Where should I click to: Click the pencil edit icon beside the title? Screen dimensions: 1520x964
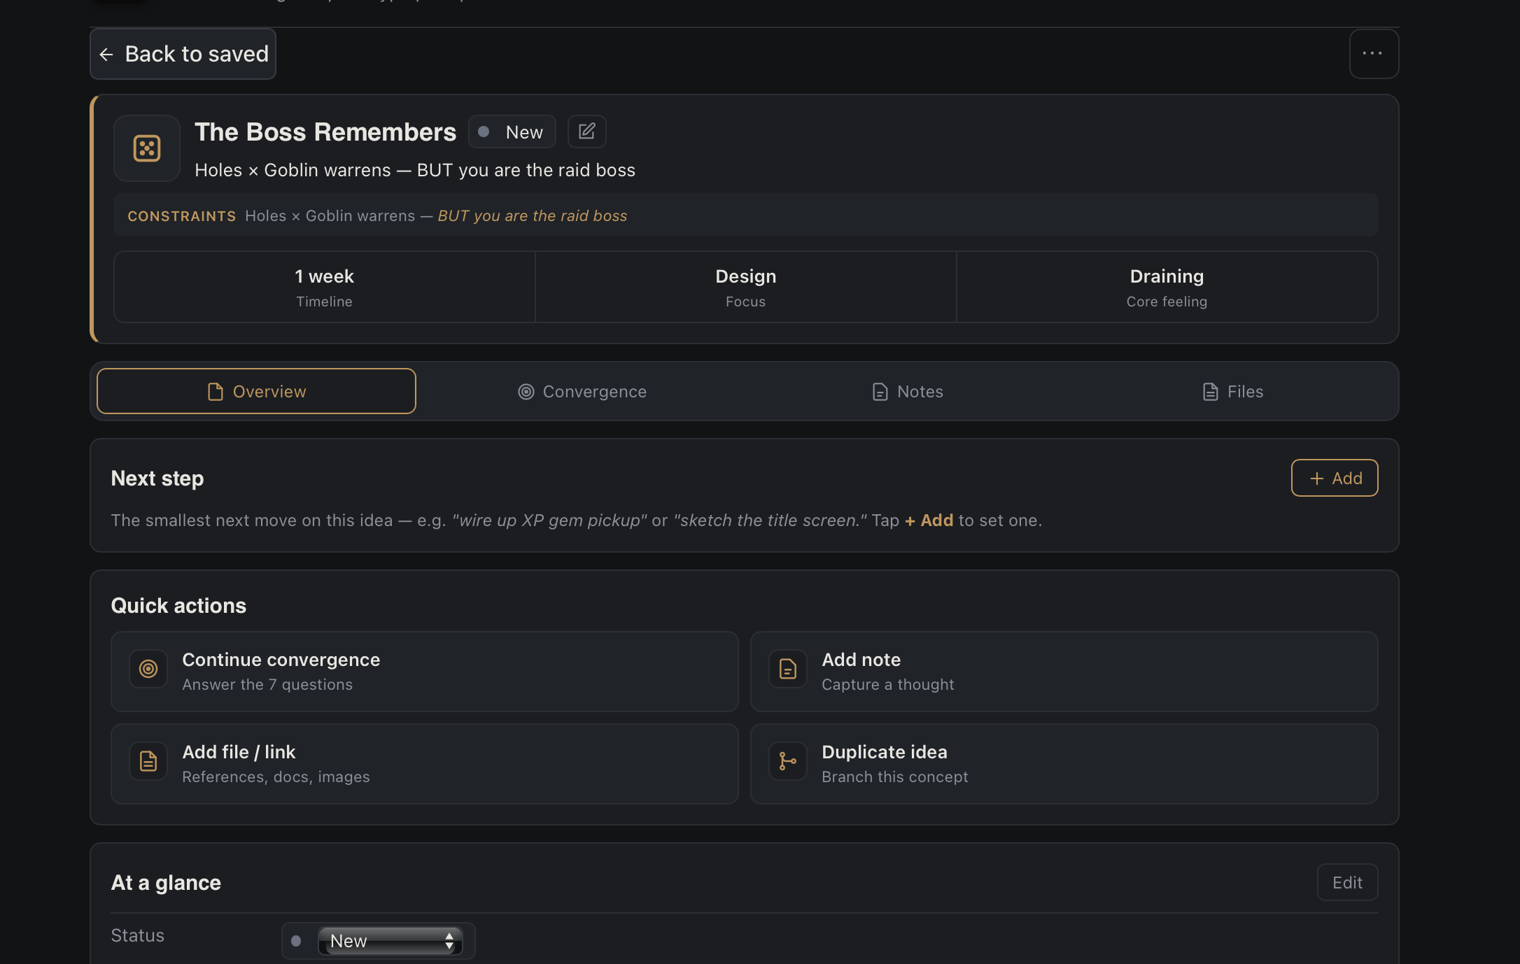coord(586,132)
